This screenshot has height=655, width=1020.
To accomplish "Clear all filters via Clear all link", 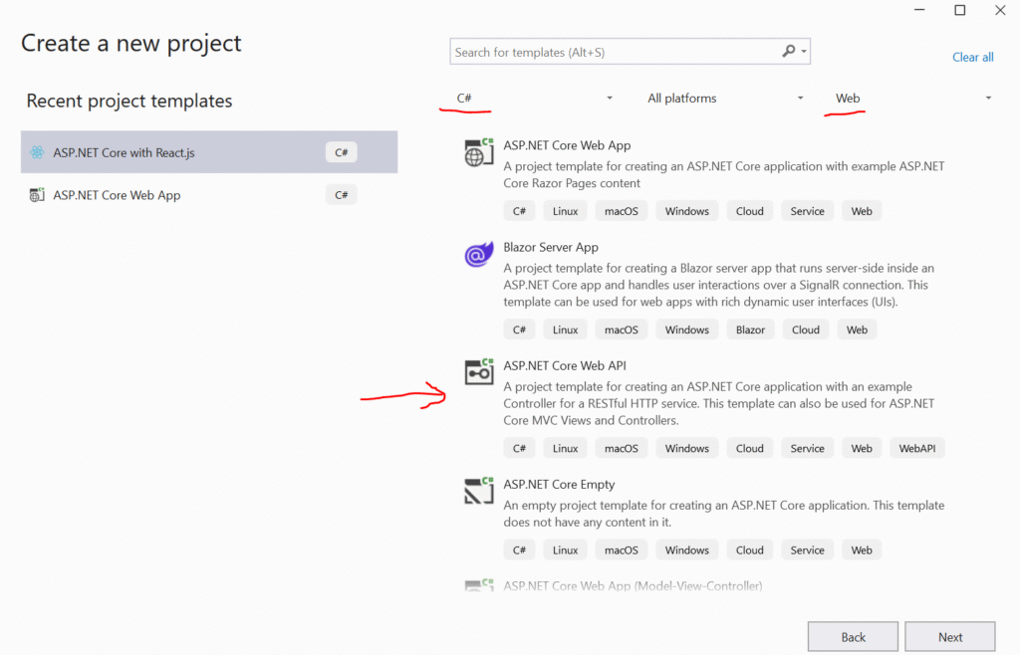I will pos(972,57).
